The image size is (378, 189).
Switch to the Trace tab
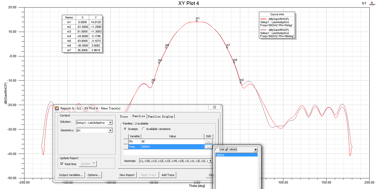click(x=124, y=116)
